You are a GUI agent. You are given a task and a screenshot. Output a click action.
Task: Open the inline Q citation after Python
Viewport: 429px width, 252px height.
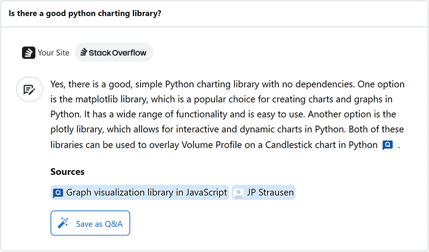pos(388,145)
